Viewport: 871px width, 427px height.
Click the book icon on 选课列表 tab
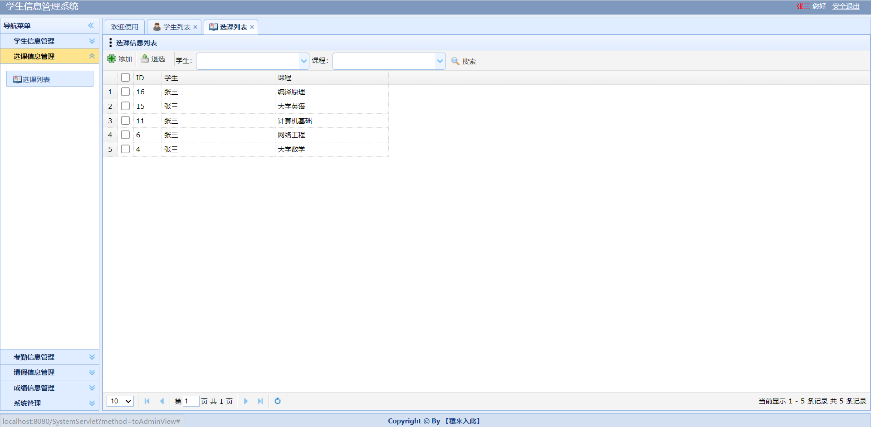[213, 27]
